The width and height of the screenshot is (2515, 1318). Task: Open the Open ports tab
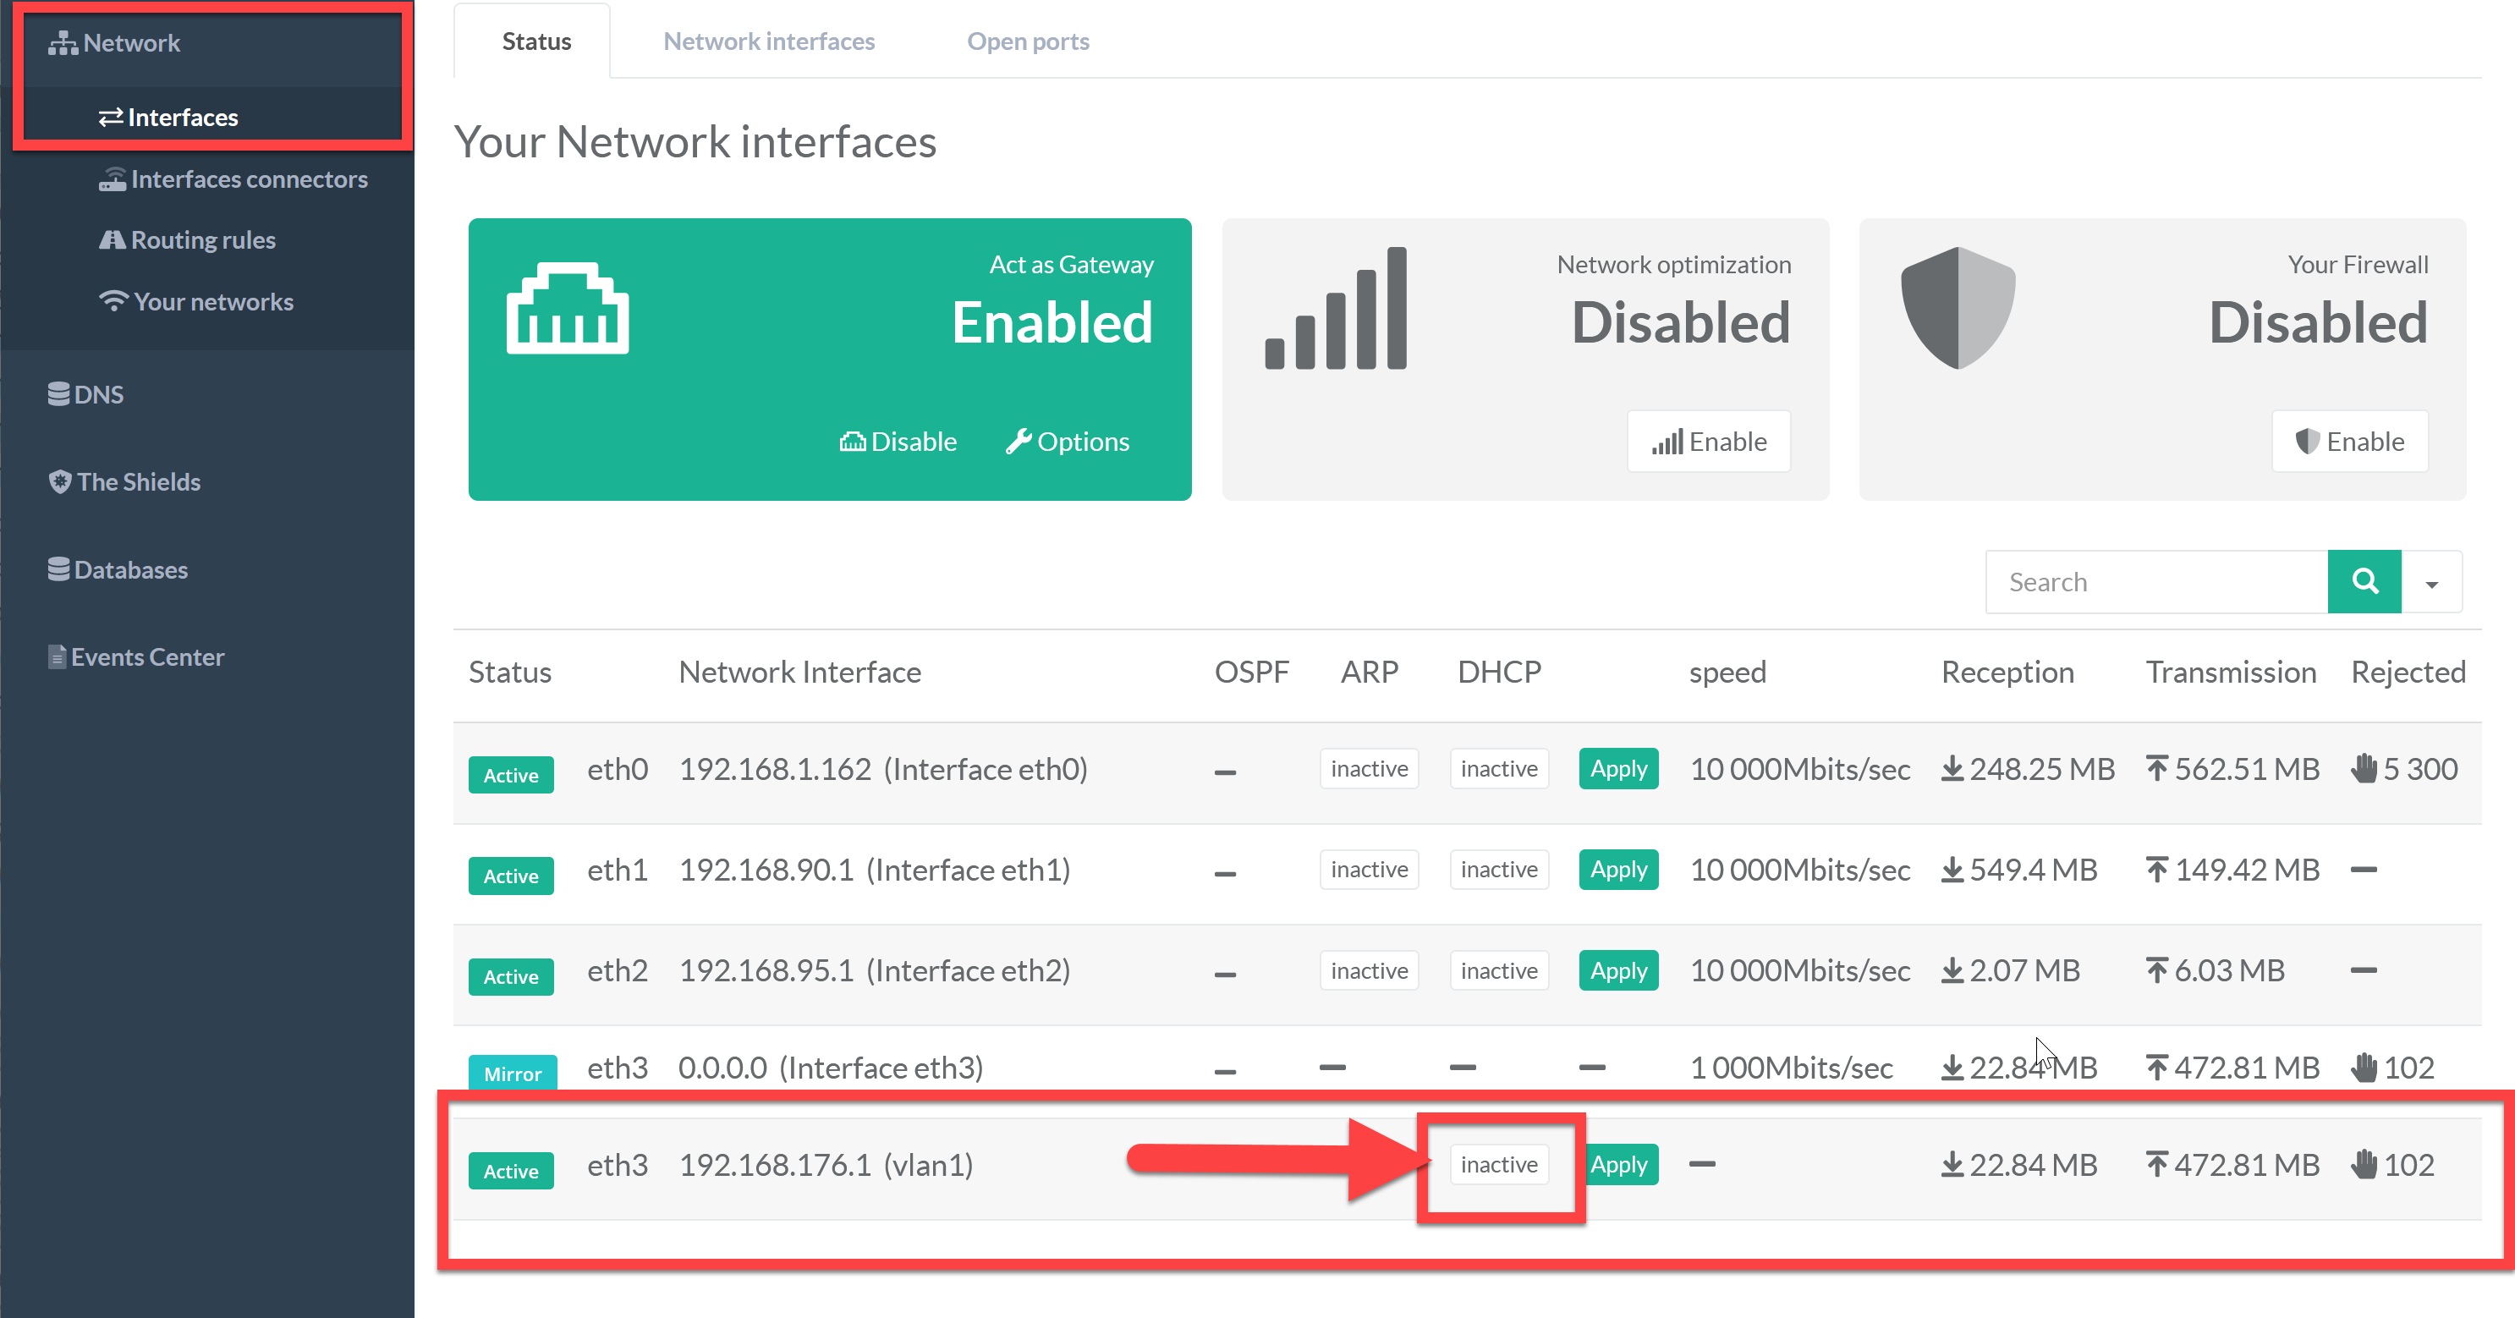[x=1027, y=41]
